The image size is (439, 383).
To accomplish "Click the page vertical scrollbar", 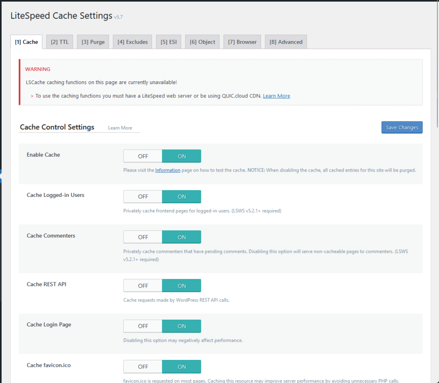I will (x=438, y=64).
